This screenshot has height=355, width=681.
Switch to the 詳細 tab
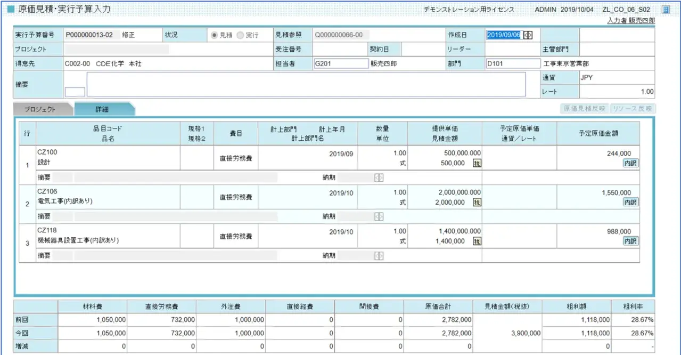[102, 109]
